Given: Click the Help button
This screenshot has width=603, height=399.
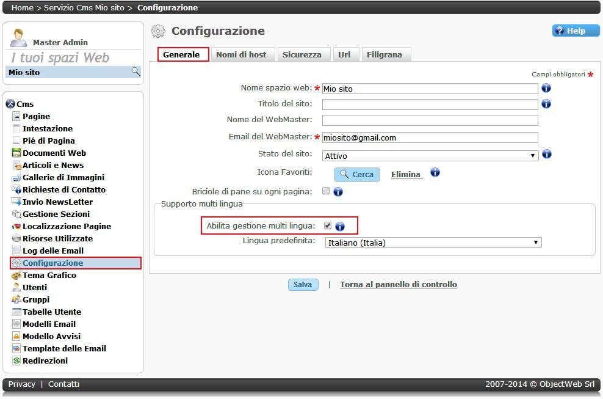Looking at the screenshot, I should [x=576, y=31].
